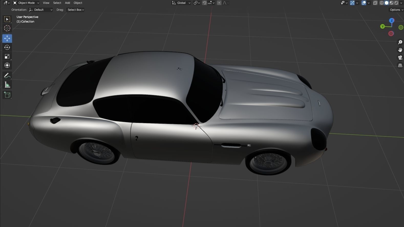
Task: Toggle viewport gizmos display
Action: point(352,3)
